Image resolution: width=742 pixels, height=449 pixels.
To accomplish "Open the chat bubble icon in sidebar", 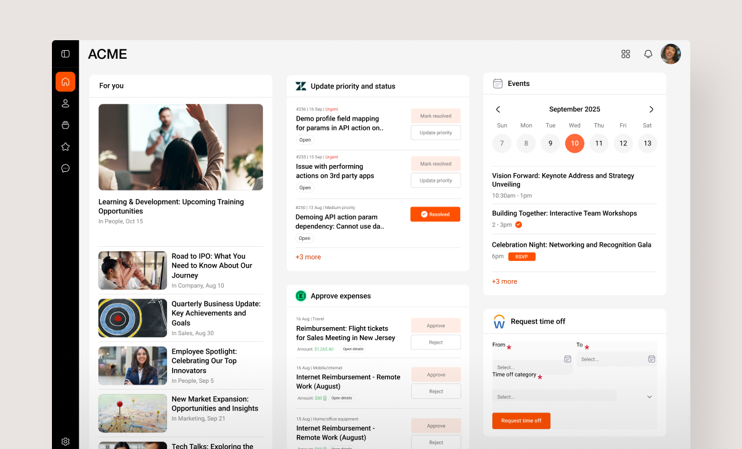I will pos(66,168).
